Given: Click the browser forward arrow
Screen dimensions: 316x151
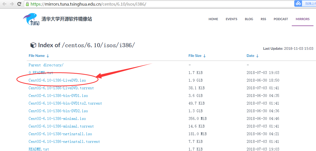Looking at the screenshot, I should point(12,4).
